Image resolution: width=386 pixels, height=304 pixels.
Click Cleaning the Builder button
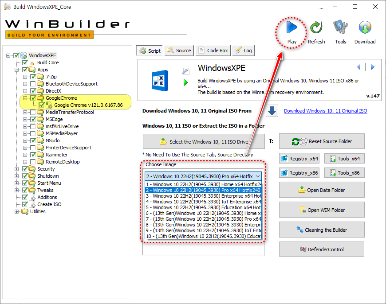322,230
